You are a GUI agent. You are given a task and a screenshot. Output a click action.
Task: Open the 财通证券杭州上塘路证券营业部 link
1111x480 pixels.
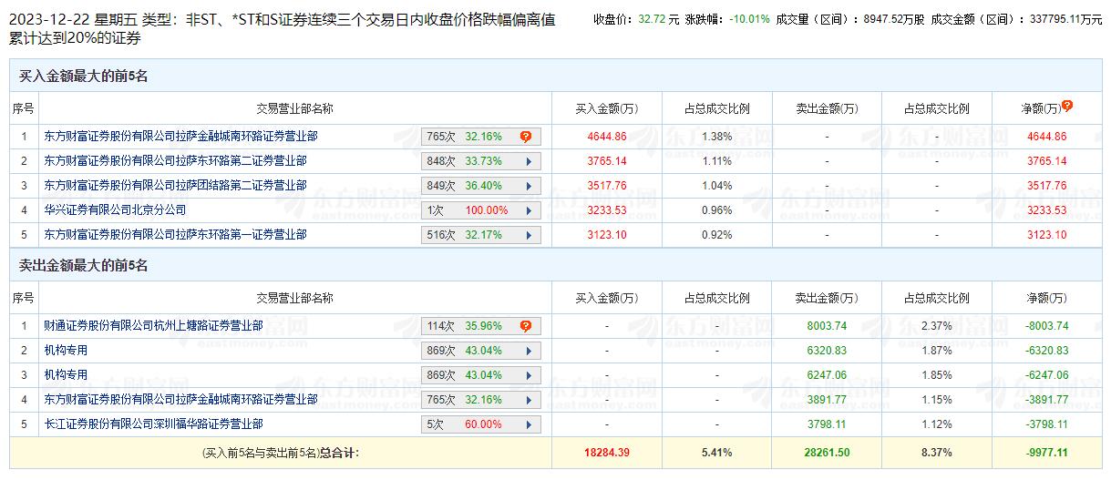(153, 326)
